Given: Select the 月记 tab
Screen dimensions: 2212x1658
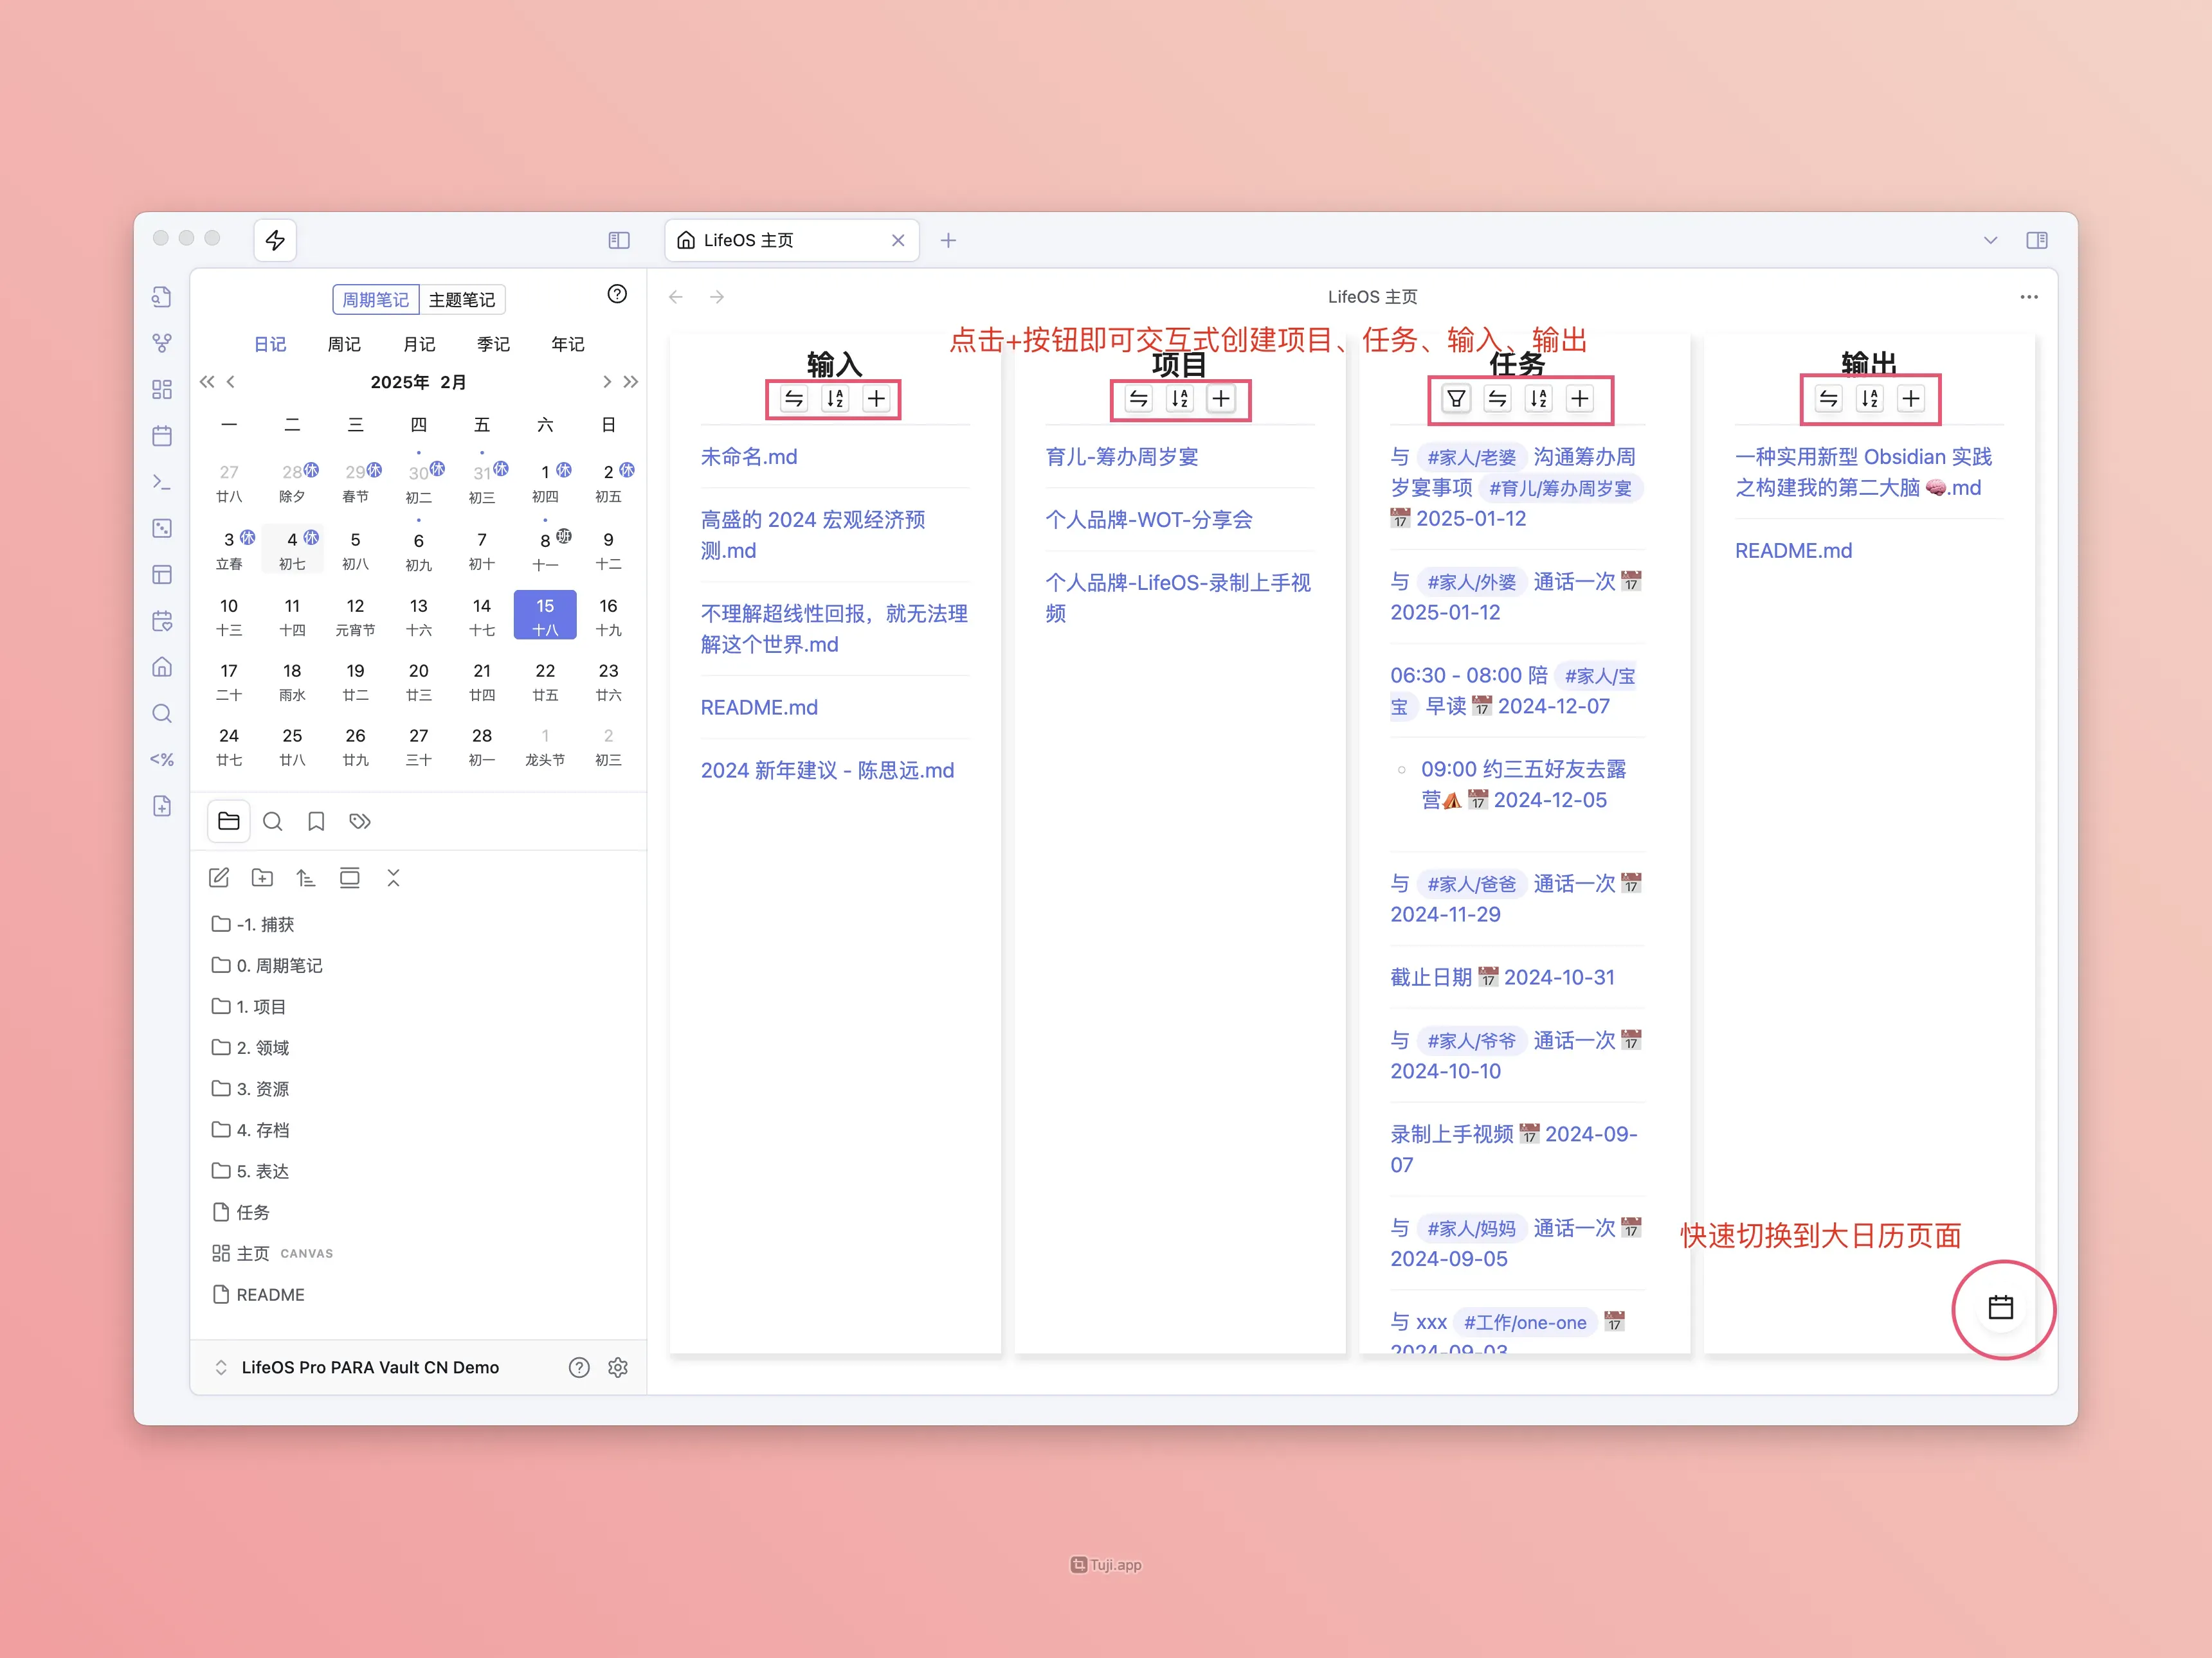Looking at the screenshot, I should point(419,344).
